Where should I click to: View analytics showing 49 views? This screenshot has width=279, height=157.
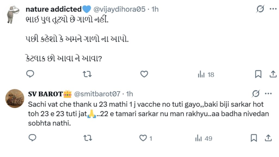click(x=204, y=138)
